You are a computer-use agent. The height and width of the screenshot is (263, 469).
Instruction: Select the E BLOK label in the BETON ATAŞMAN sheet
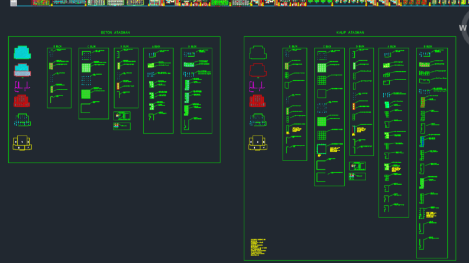57,47
